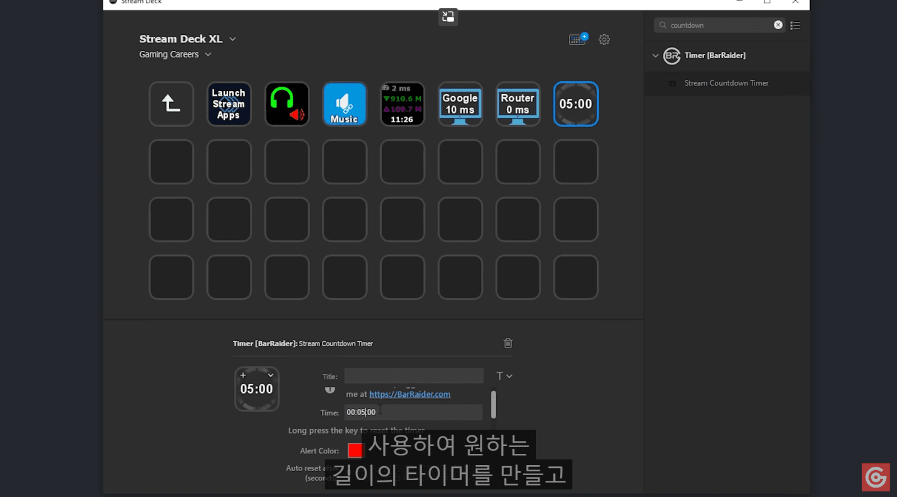Click the pop-out window icon at top
The height and width of the screenshot is (497, 897).
coord(448,17)
